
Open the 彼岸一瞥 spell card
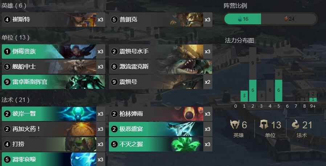pyautogui.click(x=53, y=114)
